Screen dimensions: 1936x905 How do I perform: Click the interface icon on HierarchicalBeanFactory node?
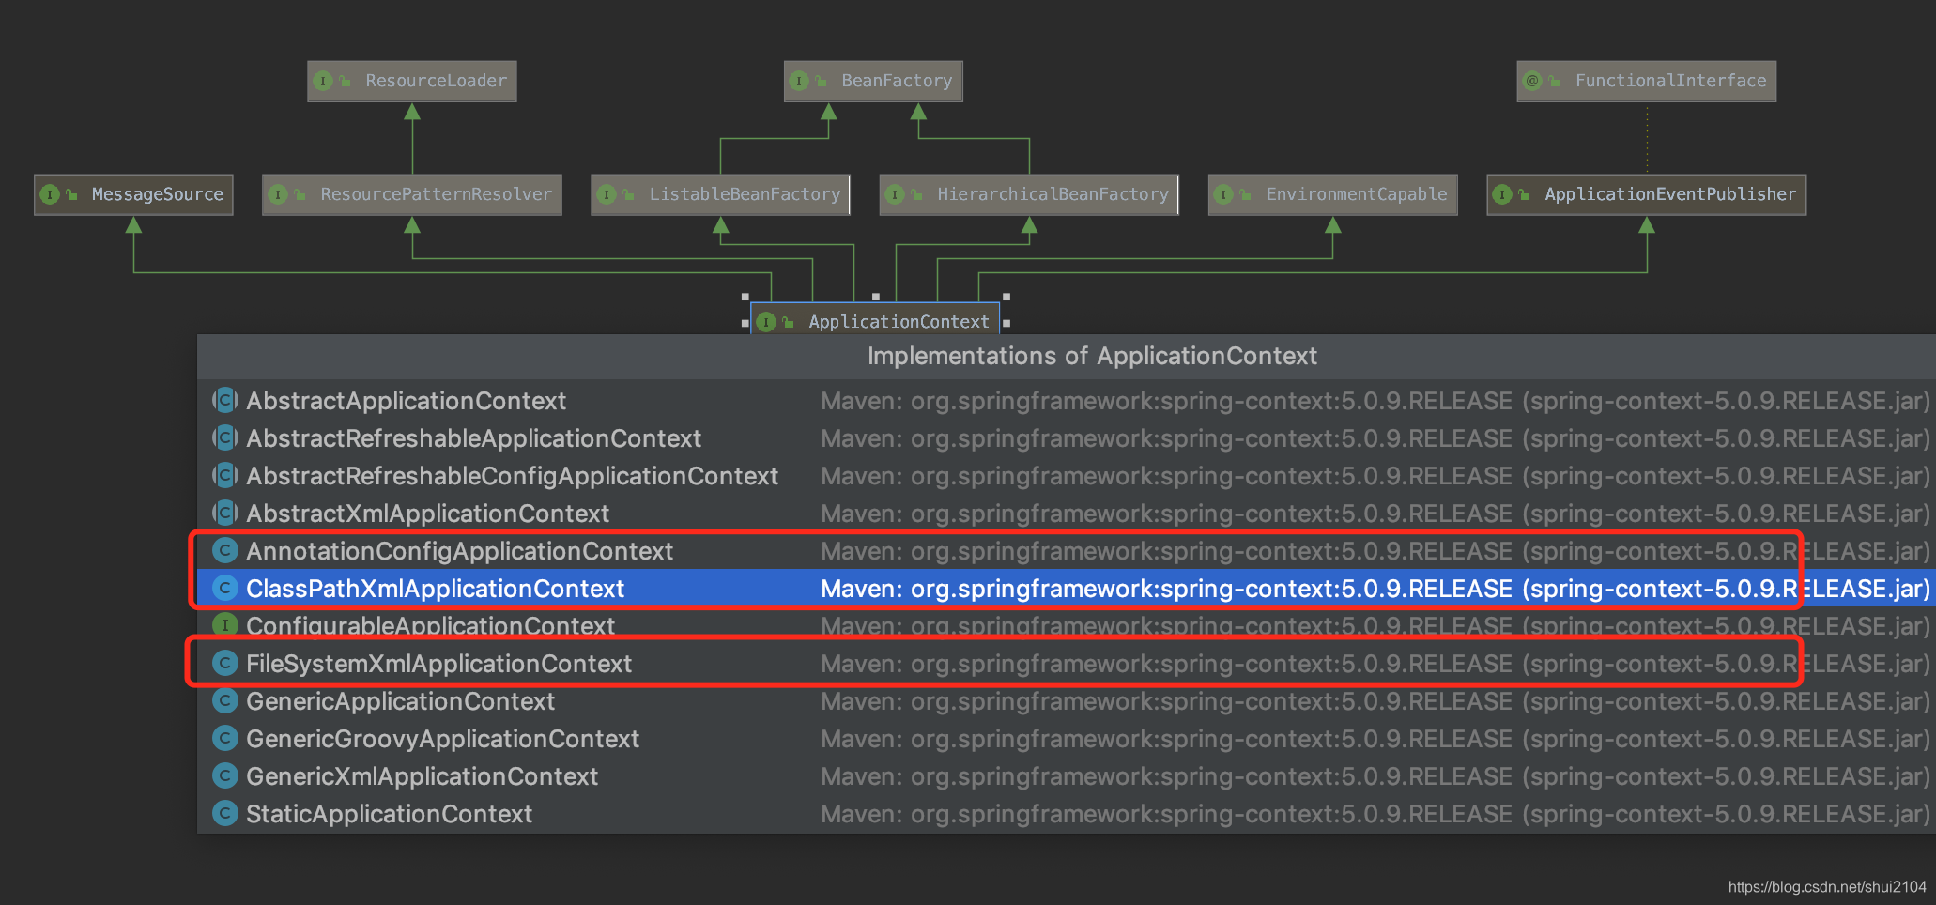click(x=895, y=194)
